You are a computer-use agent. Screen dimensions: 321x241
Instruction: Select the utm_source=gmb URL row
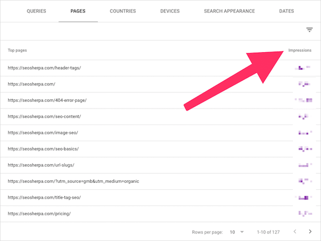click(160, 181)
